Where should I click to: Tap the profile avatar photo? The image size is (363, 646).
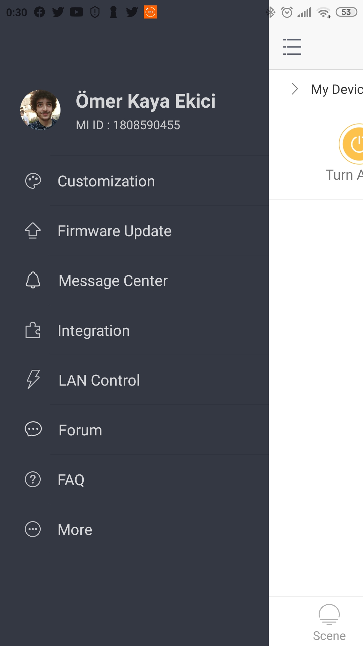coord(40,110)
